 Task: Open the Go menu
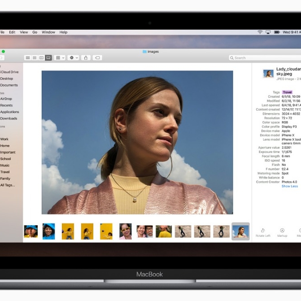pos(35,32)
